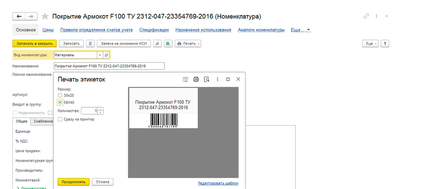Expand the Еще… navigation dropdown
This screenshot has height=189, width=421.
click(301, 30)
